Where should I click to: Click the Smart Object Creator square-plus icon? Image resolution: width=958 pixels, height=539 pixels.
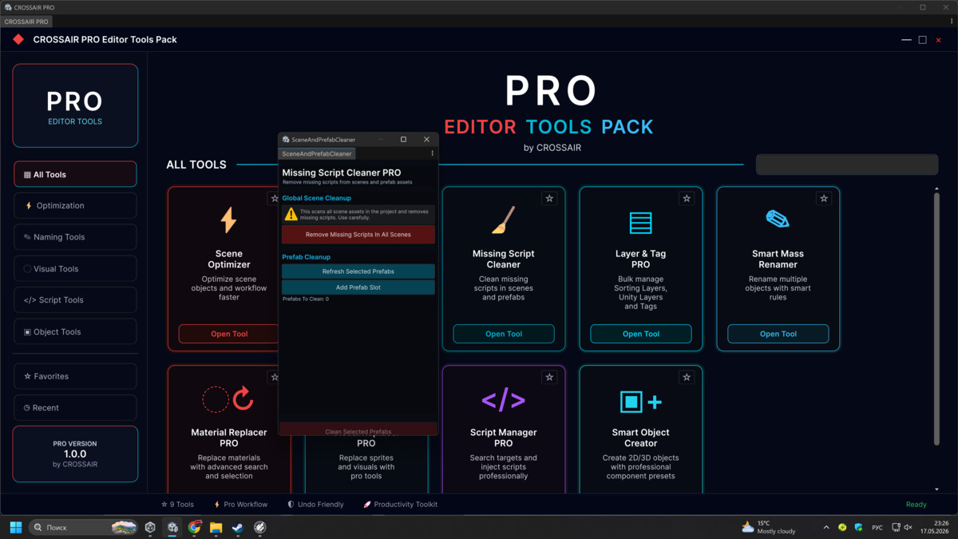641,401
